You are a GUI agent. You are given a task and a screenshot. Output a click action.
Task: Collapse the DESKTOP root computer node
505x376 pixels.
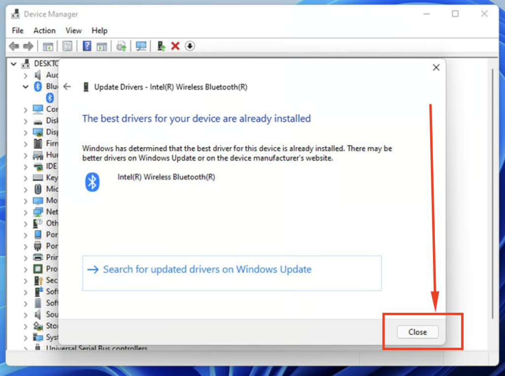point(14,64)
